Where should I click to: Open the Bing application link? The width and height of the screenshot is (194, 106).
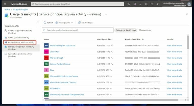tap(52, 70)
